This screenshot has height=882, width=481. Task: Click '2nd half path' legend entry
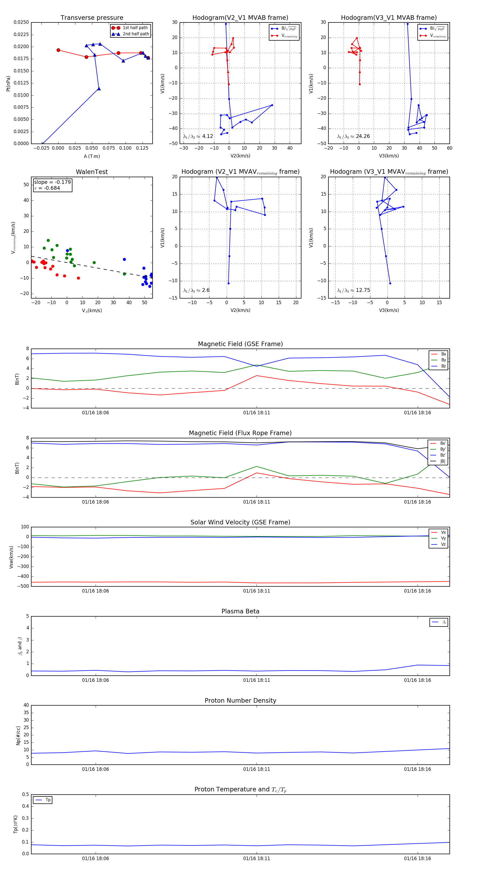(x=130, y=34)
